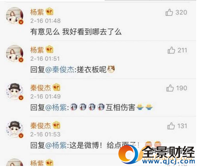
Task: Open 秦俊杰's cartoon avatar on 01:53 comment
Action: pyautogui.click(x=15, y=129)
